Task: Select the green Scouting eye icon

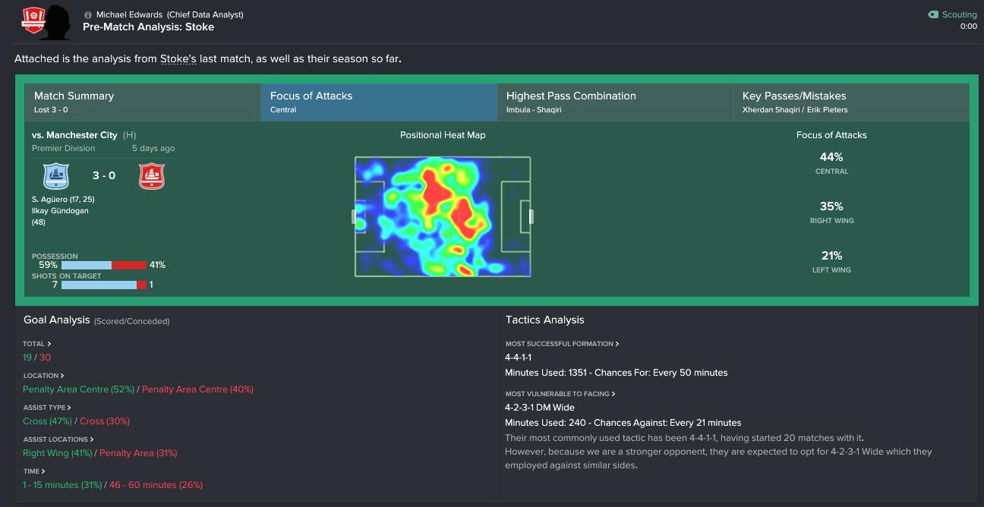Action: click(x=931, y=14)
